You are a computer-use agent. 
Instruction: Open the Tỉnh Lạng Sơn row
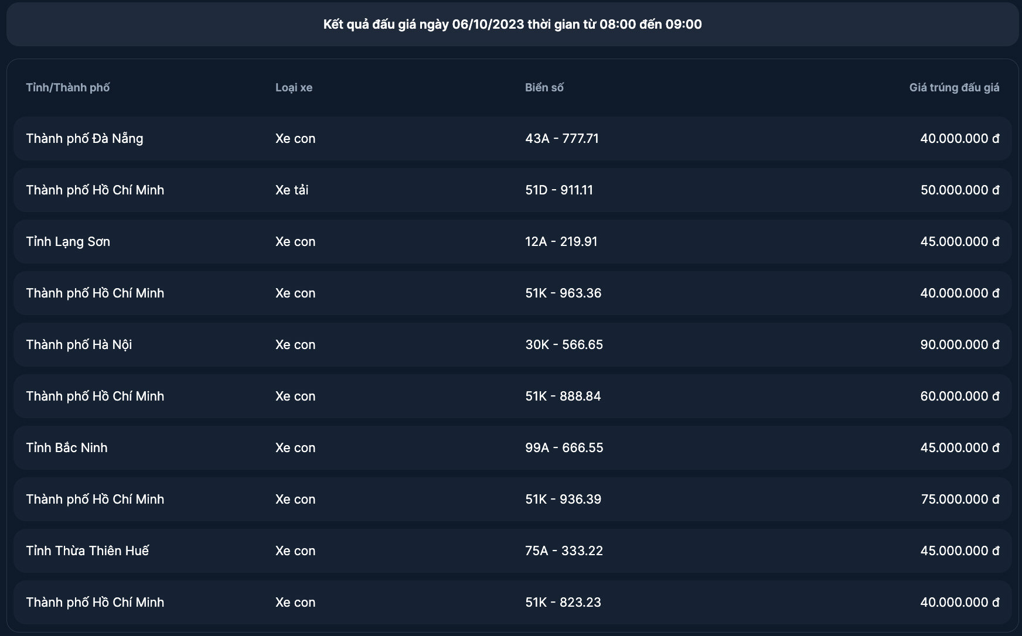(513, 242)
